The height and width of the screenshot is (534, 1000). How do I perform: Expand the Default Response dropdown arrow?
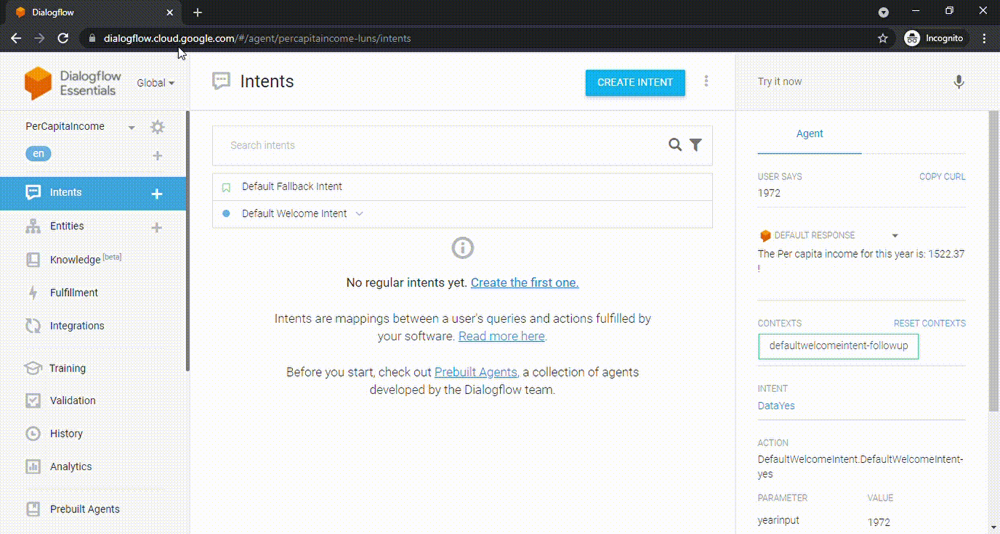point(895,236)
